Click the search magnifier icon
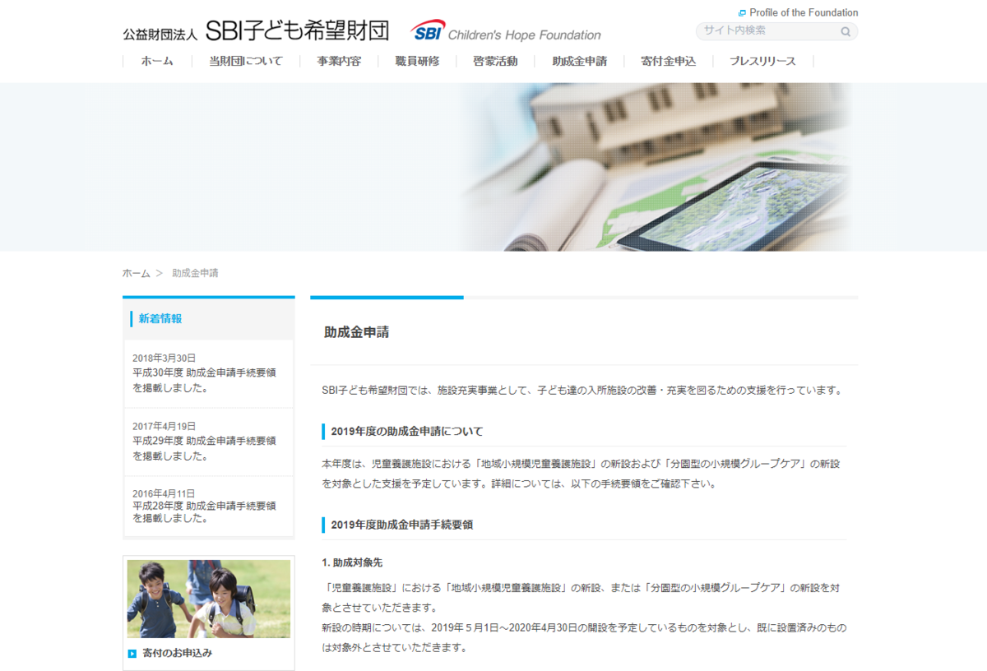Image resolution: width=987 pixels, height=671 pixels. pyautogui.click(x=846, y=32)
